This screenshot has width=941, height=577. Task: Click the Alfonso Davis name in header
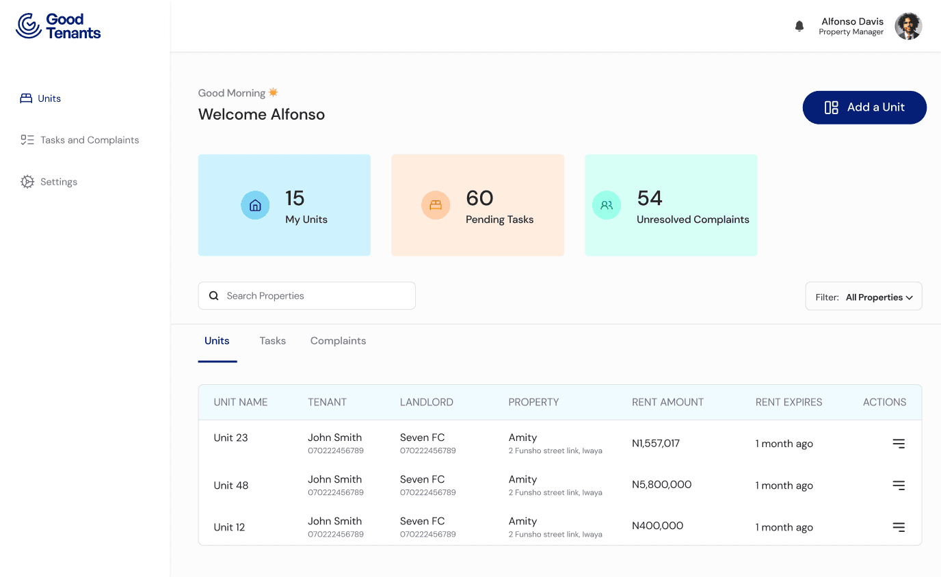[x=852, y=21]
